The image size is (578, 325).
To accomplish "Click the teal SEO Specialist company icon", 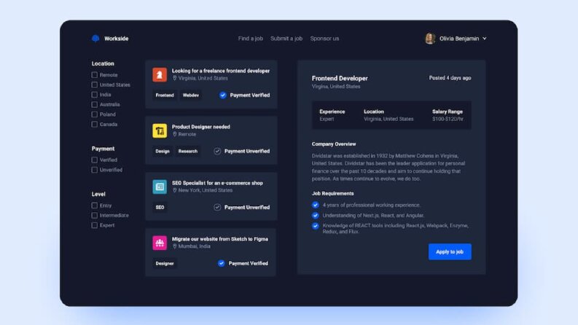I will tap(160, 187).
